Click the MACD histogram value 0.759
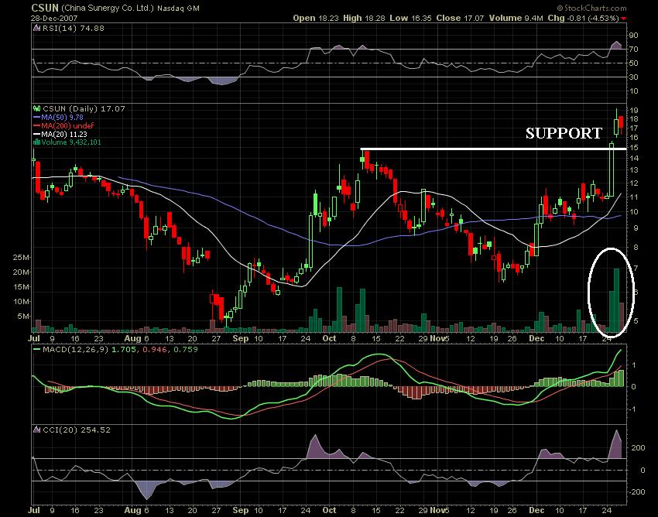This screenshot has width=658, height=517. click(x=185, y=349)
